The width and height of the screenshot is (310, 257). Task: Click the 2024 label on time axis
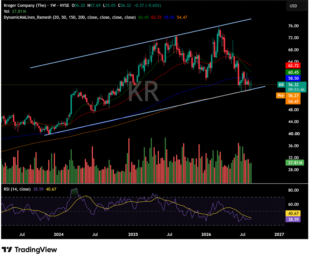[58, 234]
